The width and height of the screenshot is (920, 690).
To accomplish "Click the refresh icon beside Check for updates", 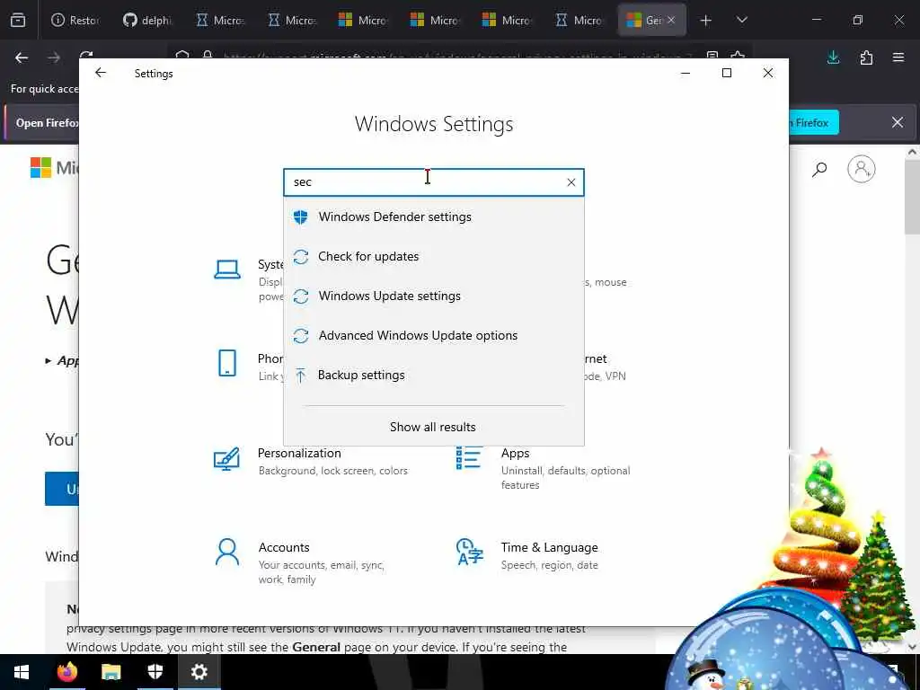I will [x=300, y=256].
